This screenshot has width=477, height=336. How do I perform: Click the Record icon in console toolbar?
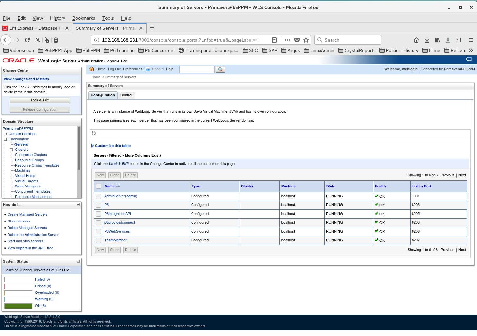(x=148, y=69)
